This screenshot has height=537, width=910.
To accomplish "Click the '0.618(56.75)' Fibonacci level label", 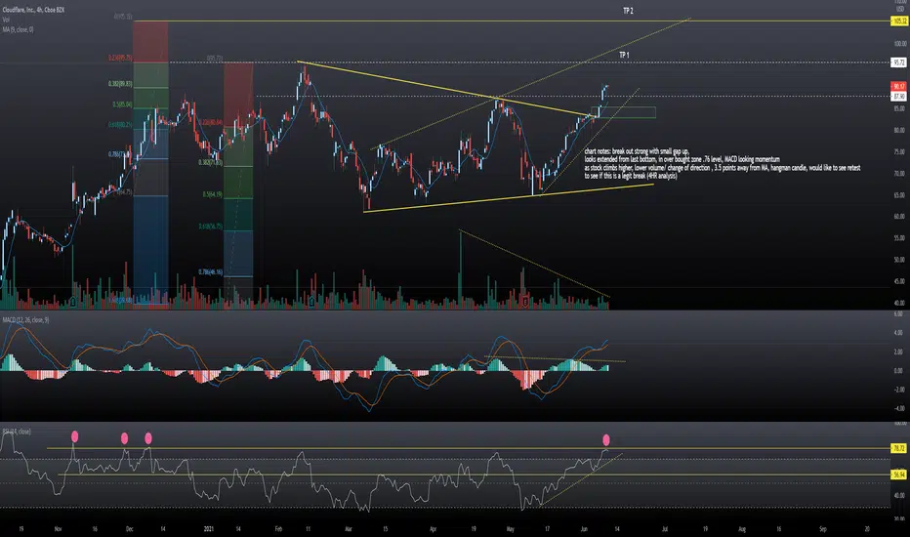I will point(211,227).
